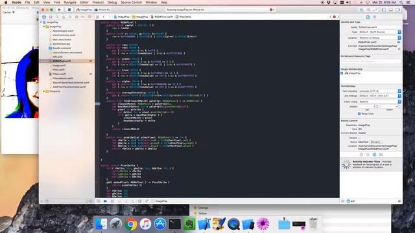Click the Discard button in Source Control
The width and height of the screenshot is (415, 233).
point(376,142)
